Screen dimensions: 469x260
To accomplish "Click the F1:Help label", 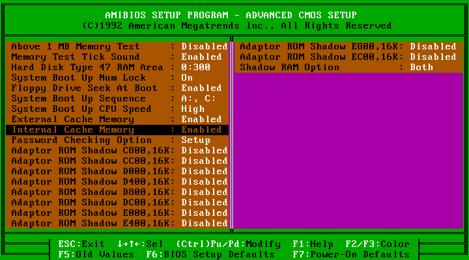I will 313,244.
